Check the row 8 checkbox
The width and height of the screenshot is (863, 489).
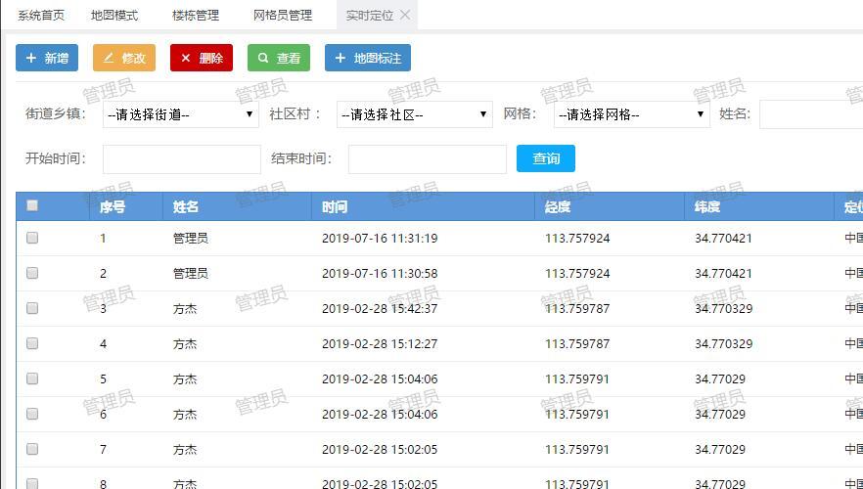point(32,484)
